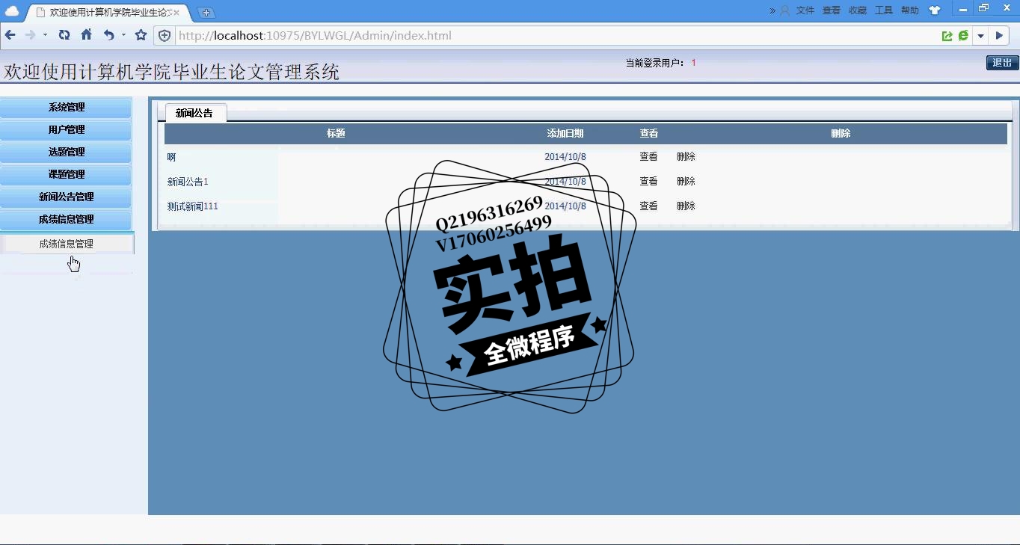This screenshot has height=545, width=1020.
Task: Click the 标题 column header
Action: pyautogui.click(x=336, y=134)
